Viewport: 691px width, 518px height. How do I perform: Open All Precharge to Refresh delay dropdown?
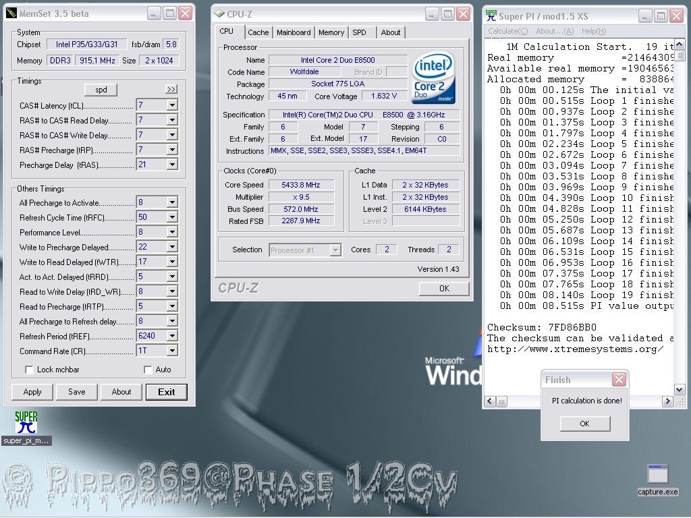point(172,321)
